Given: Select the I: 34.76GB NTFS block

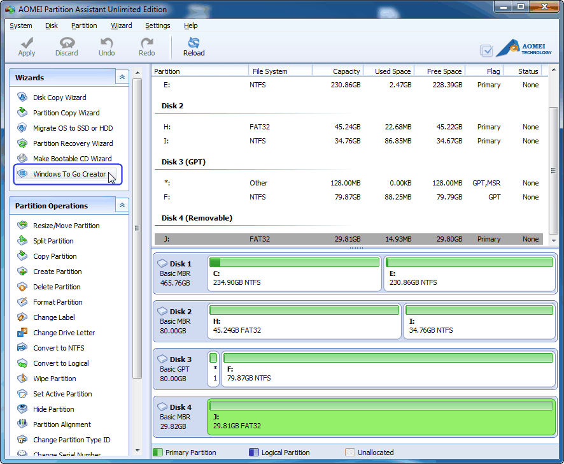Looking at the screenshot, I should (x=479, y=321).
